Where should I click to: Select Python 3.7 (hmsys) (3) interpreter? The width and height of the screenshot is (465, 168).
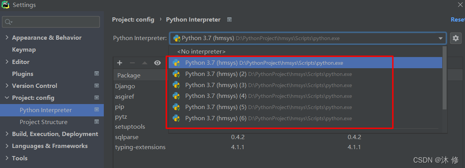(x=305, y=85)
